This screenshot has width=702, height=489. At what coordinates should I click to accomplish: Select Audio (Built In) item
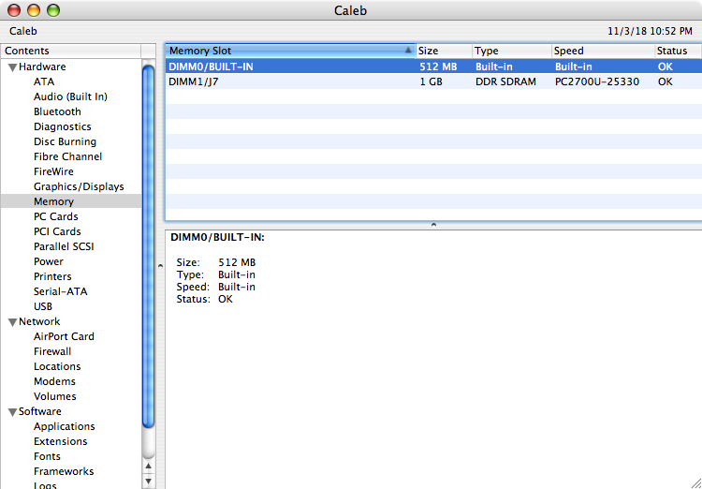tap(70, 96)
